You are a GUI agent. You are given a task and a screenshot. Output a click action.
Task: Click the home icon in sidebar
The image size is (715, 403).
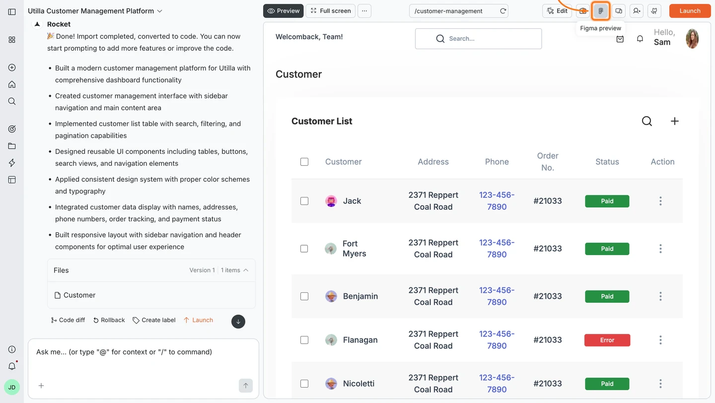(12, 84)
